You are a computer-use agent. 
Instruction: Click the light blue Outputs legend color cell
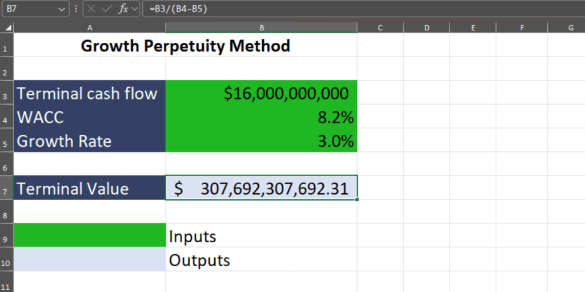point(90,260)
